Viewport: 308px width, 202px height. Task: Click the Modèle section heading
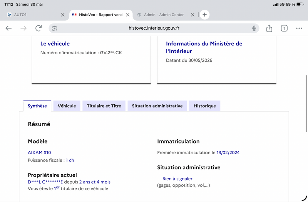point(37,141)
